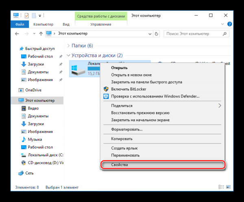Select 'Быстрый доступ' in navigation pane
The width and height of the screenshot is (244, 202).
[x=40, y=49]
